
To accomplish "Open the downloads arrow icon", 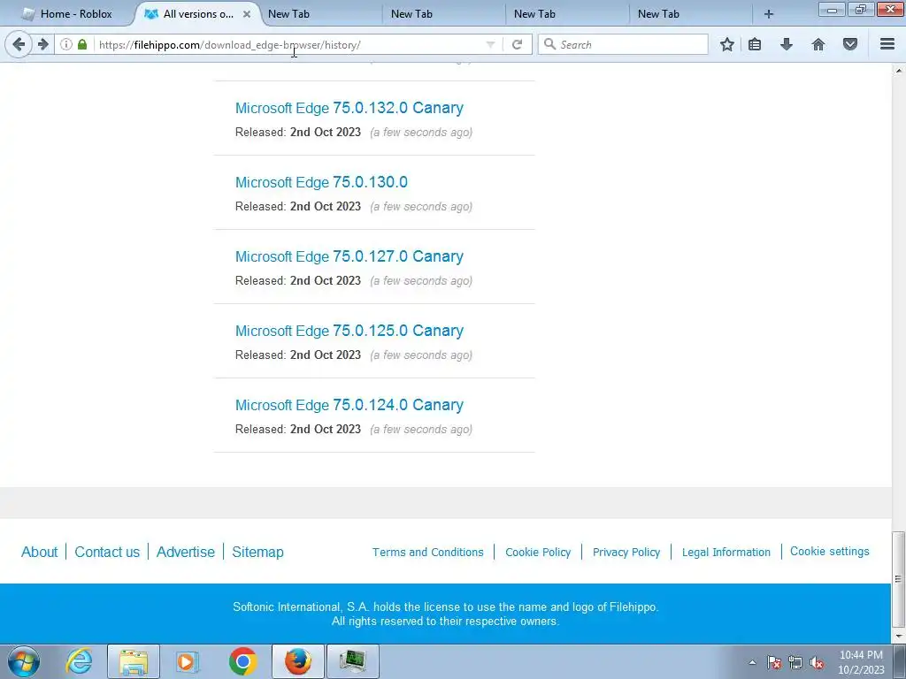I will point(787,44).
